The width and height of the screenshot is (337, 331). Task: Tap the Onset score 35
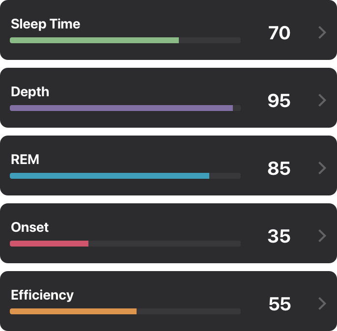point(279,236)
